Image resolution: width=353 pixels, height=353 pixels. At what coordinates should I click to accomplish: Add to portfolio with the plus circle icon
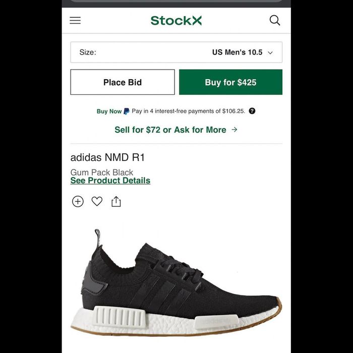[78, 201]
